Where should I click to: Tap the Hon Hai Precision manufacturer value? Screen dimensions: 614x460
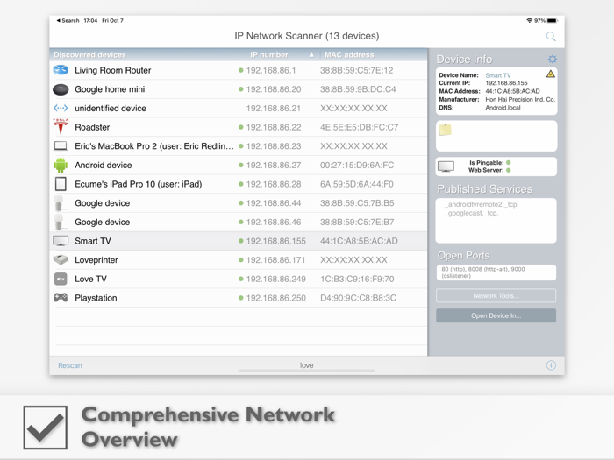(520, 99)
